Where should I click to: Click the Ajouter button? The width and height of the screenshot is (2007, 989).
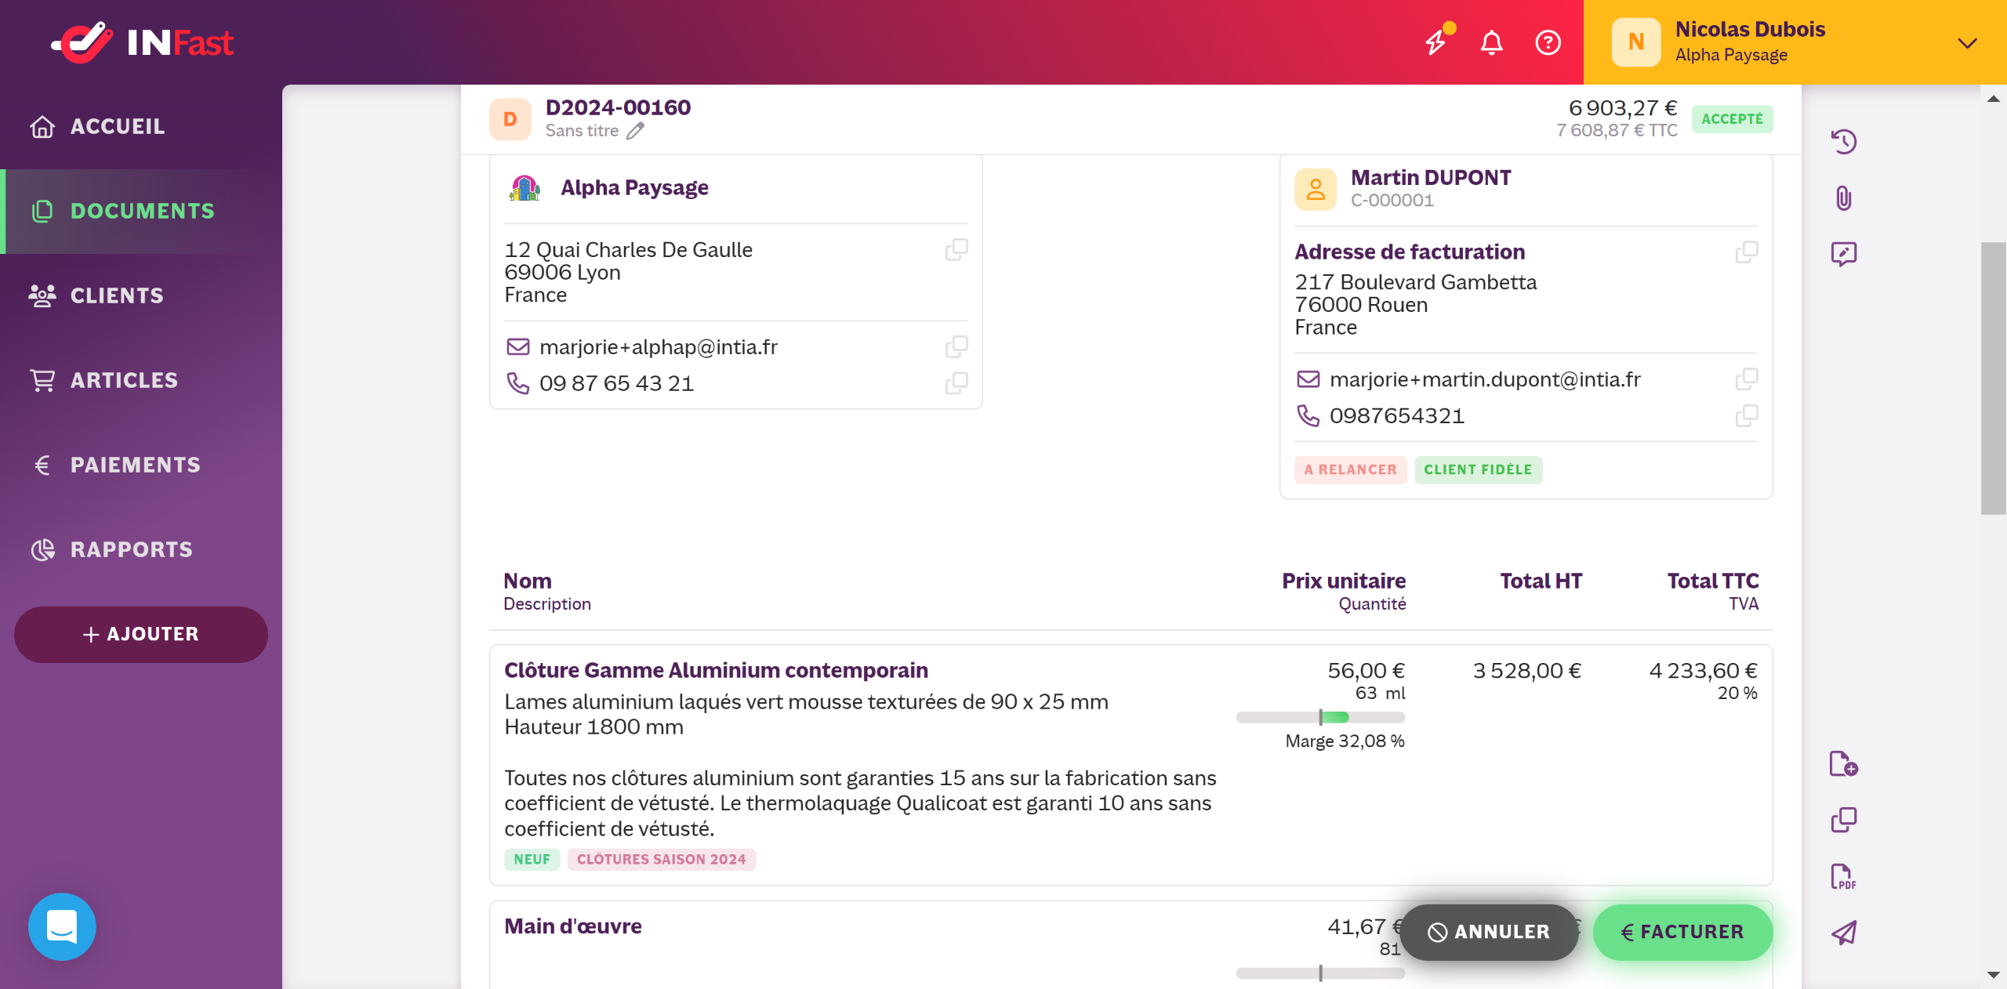point(141,634)
